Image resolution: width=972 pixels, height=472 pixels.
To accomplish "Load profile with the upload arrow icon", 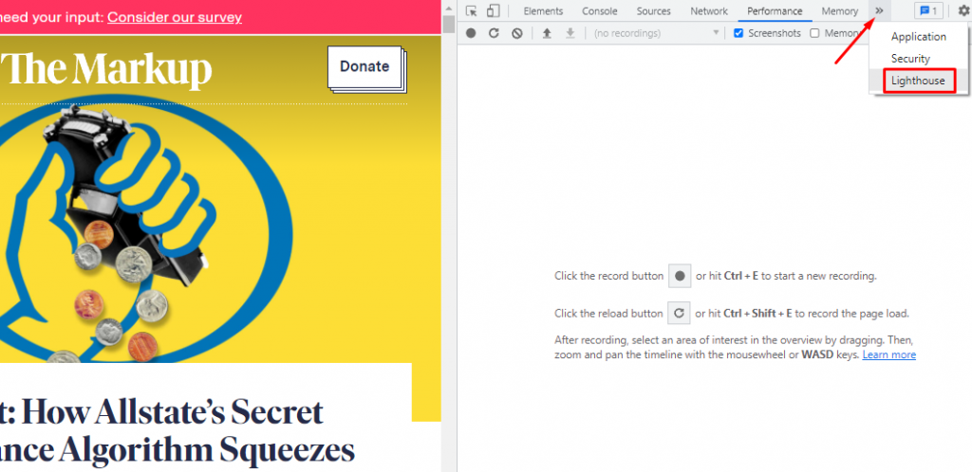I will [x=547, y=33].
